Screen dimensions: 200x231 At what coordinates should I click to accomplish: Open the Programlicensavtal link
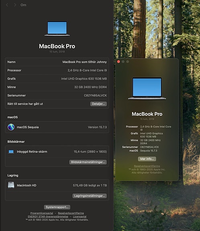coord(42,213)
